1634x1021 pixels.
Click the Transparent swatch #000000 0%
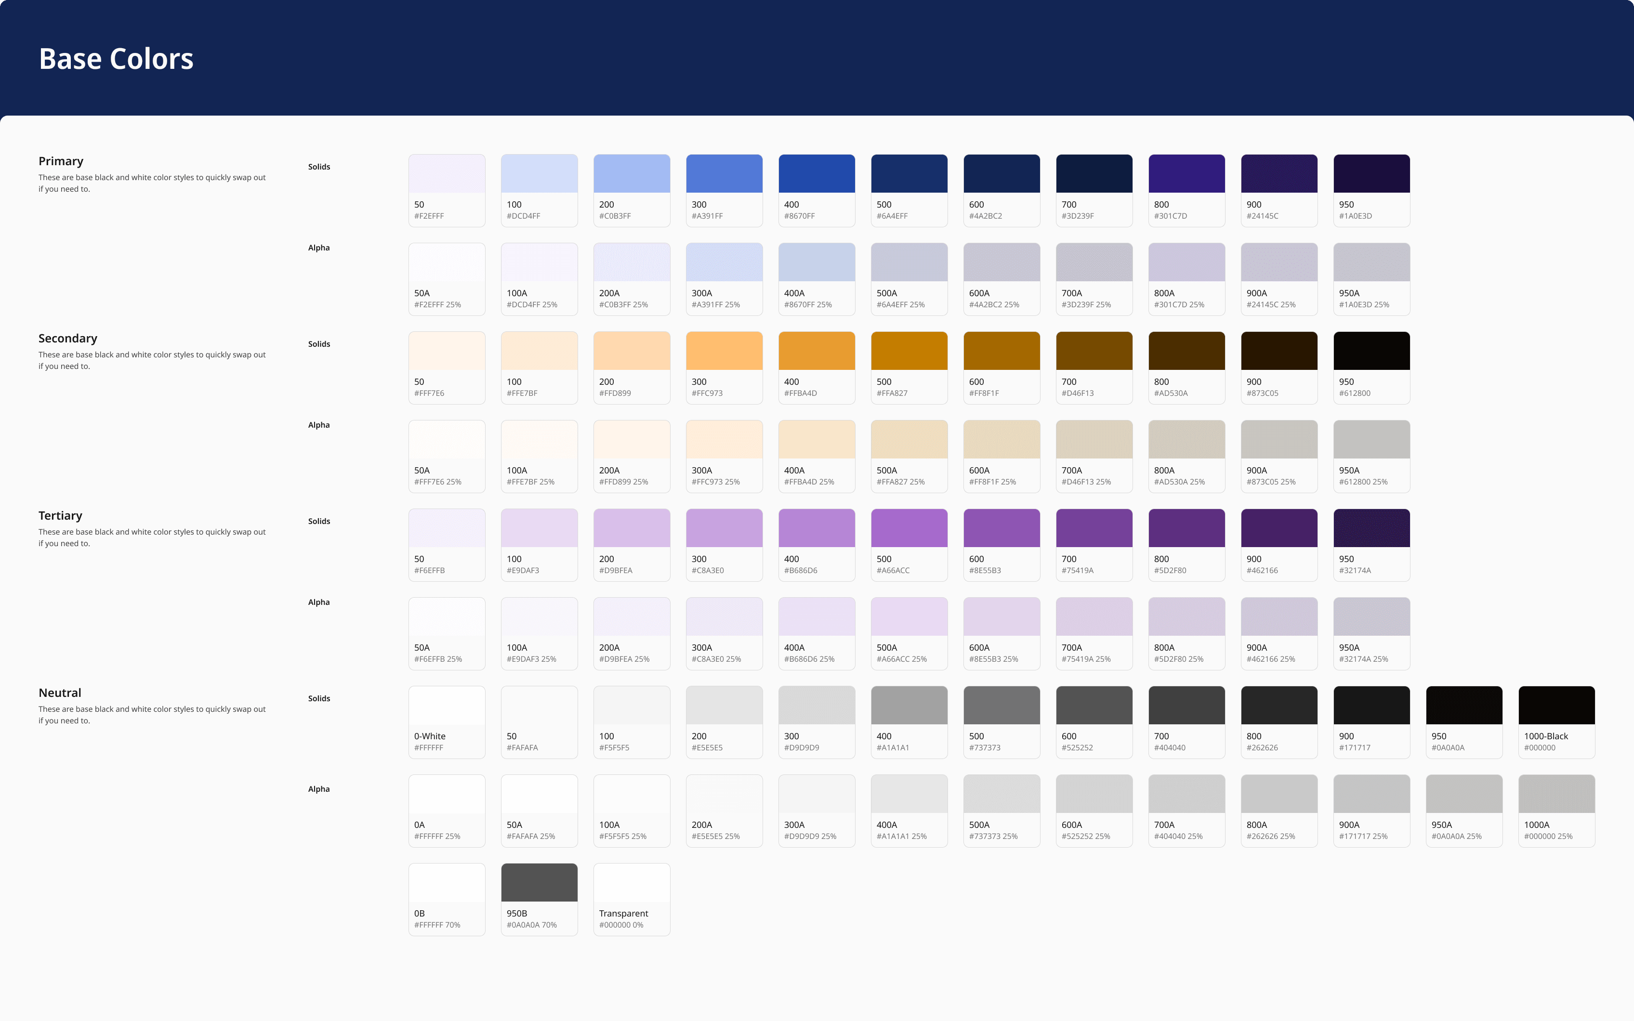coord(632,900)
